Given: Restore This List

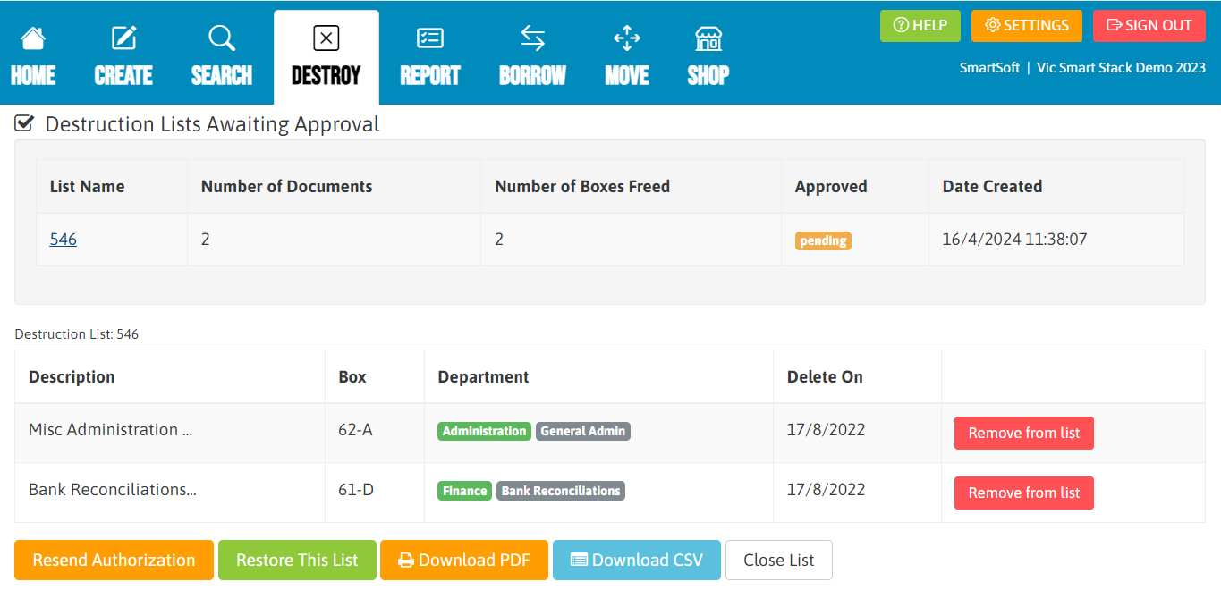Looking at the screenshot, I should (x=297, y=560).
